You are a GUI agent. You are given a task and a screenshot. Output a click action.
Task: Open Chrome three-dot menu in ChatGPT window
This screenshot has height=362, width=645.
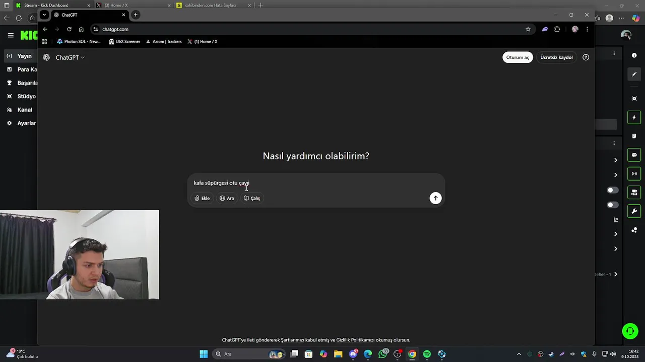click(587, 29)
